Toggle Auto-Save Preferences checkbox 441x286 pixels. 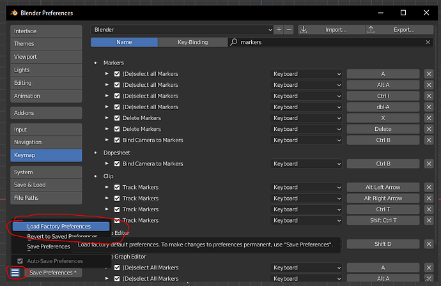[20, 261]
